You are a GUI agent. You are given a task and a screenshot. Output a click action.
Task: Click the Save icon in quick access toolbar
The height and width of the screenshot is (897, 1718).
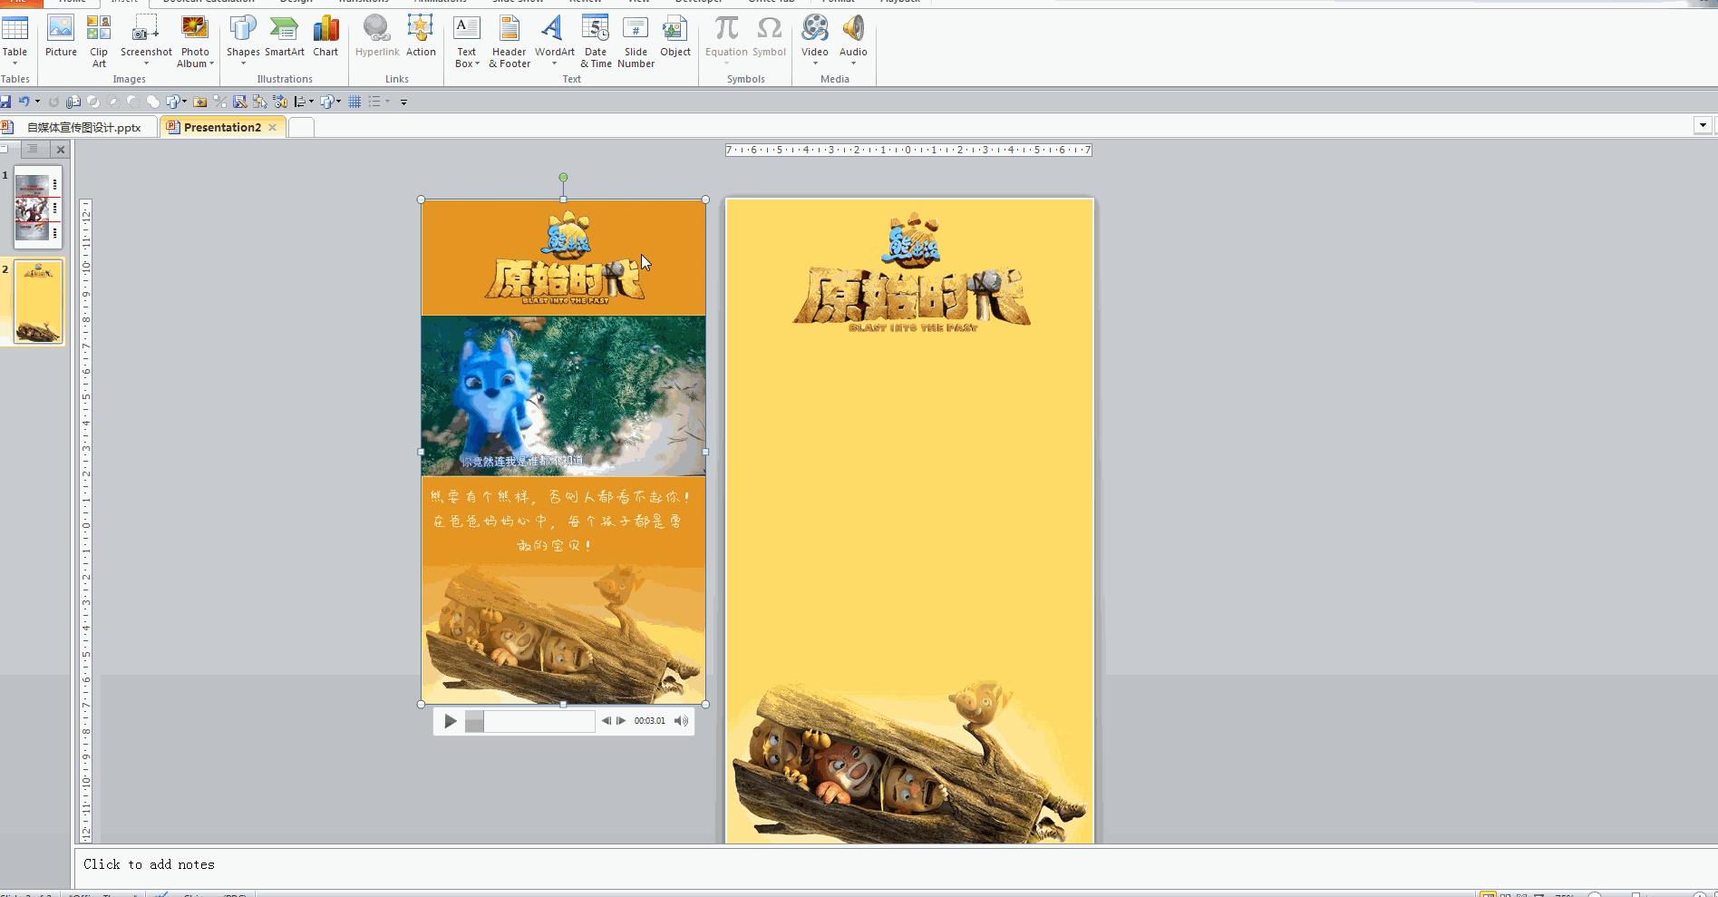pyautogui.click(x=5, y=102)
